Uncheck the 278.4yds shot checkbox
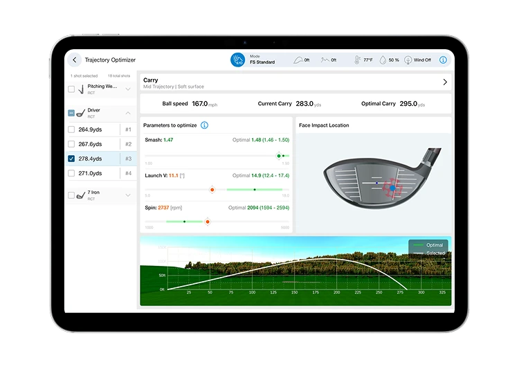The width and height of the screenshot is (519, 367). (x=71, y=159)
